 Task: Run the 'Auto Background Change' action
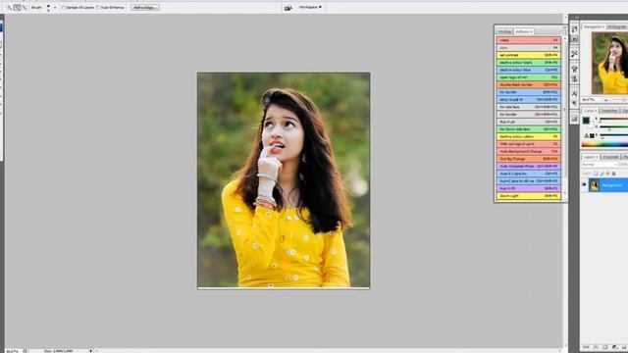pyautogui.click(x=528, y=152)
